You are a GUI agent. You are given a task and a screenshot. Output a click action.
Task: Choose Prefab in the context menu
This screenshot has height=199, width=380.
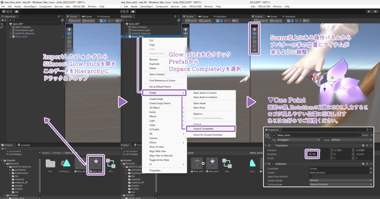[x=164, y=93]
